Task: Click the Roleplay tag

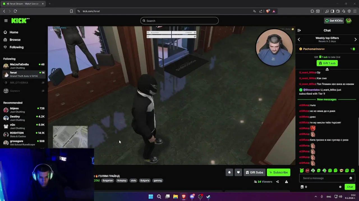Action: (122, 181)
